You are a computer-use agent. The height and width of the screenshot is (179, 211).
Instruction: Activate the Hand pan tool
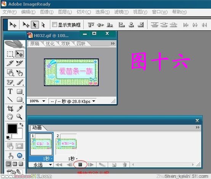coord(10,117)
